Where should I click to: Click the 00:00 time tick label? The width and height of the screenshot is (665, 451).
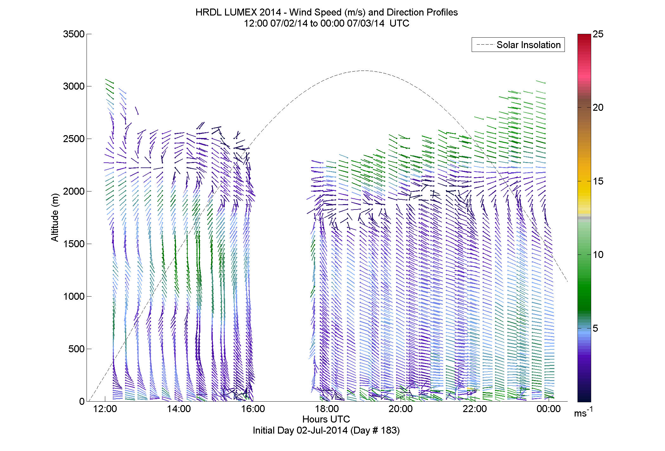click(549, 409)
